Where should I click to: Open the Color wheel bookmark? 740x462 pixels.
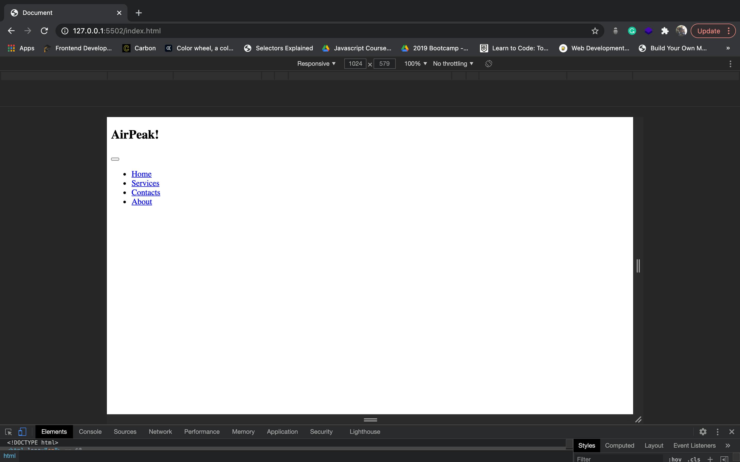[x=199, y=48]
